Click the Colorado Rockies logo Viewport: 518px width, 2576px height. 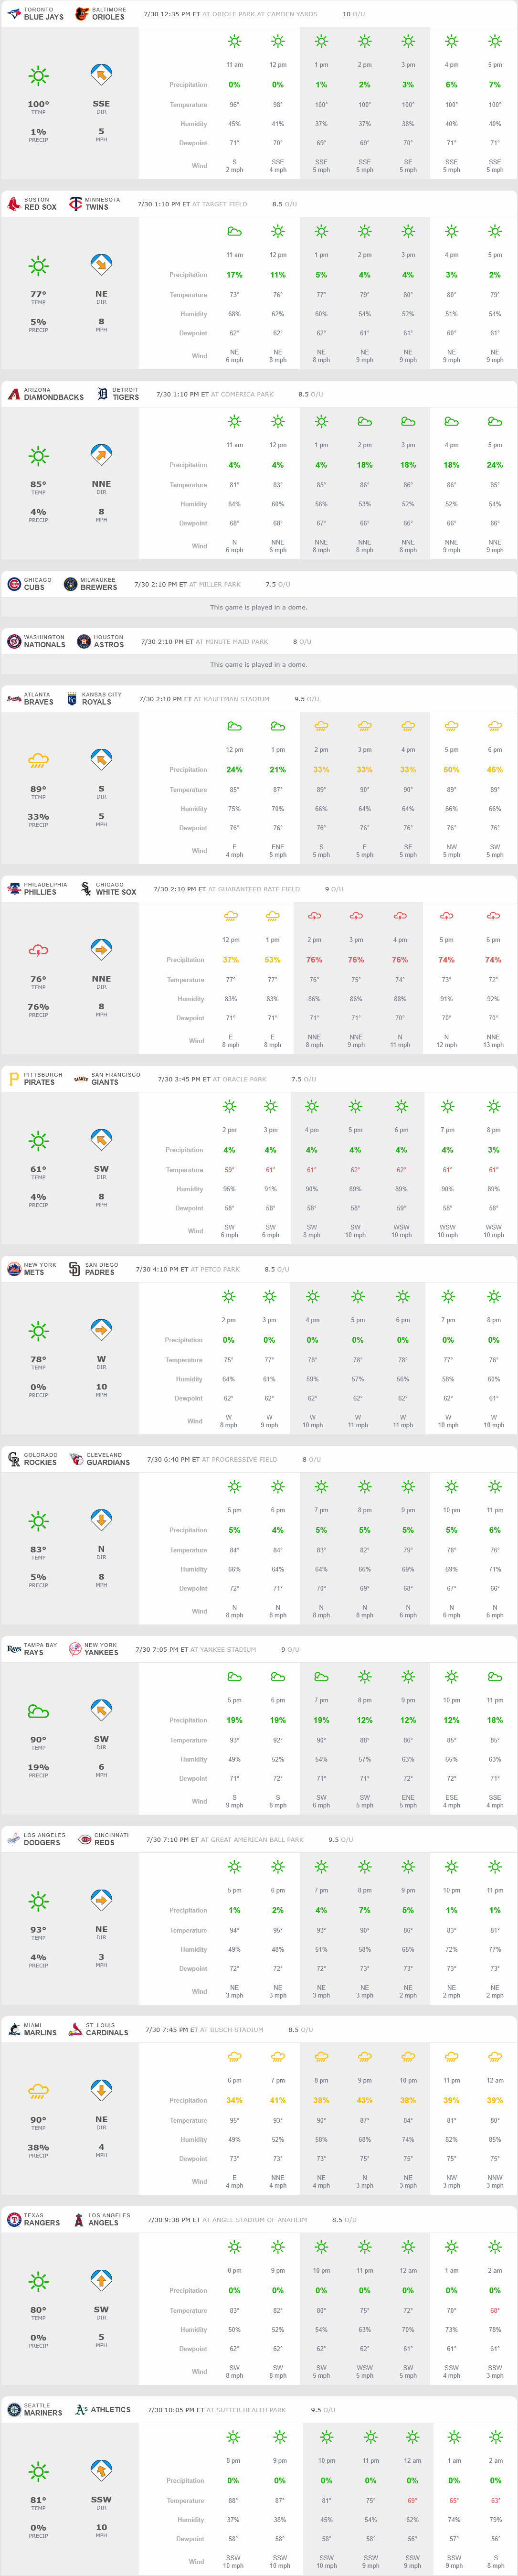(x=14, y=1459)
